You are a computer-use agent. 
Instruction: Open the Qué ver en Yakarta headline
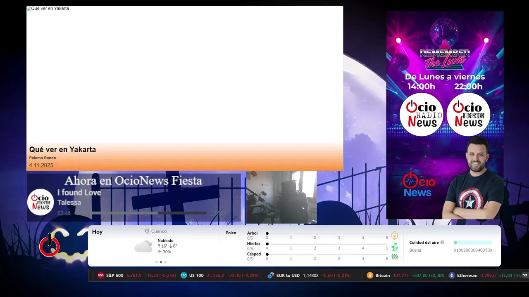pyautogui.click(x=62, y=149)
